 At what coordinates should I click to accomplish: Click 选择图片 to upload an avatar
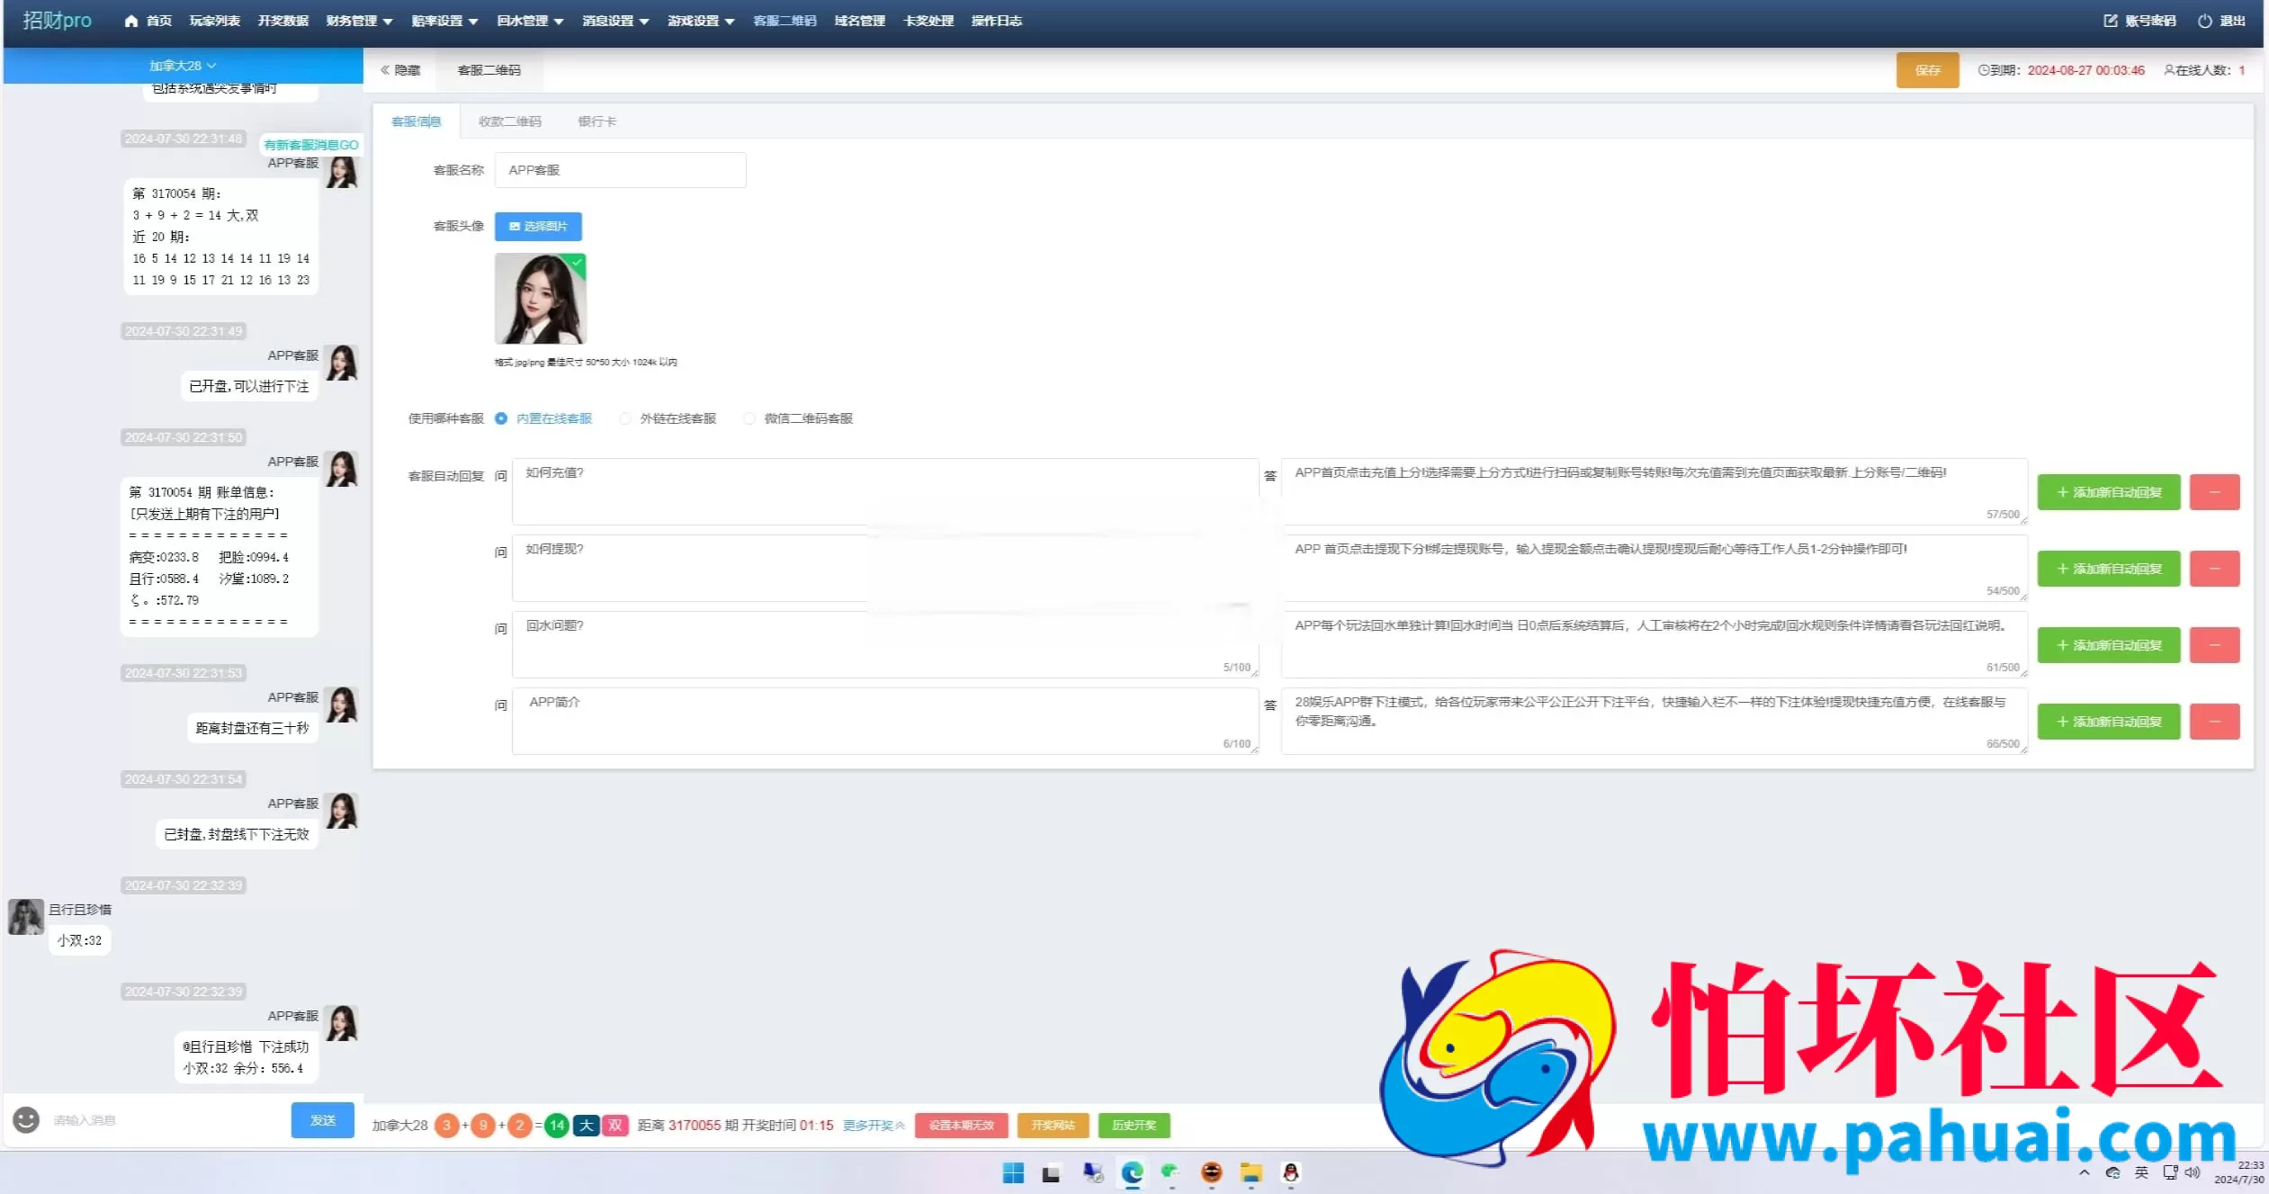coord(538,227)
